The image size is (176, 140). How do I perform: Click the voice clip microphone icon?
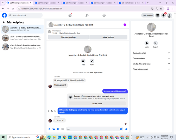[49, 129]
